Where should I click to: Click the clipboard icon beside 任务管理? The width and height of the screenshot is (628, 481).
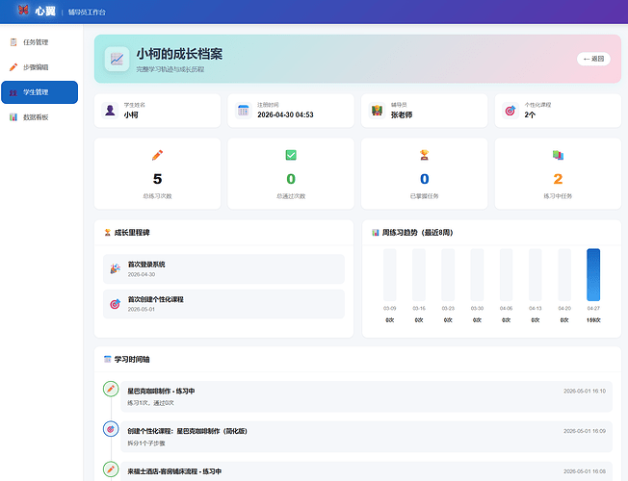[x=13, y=42]
